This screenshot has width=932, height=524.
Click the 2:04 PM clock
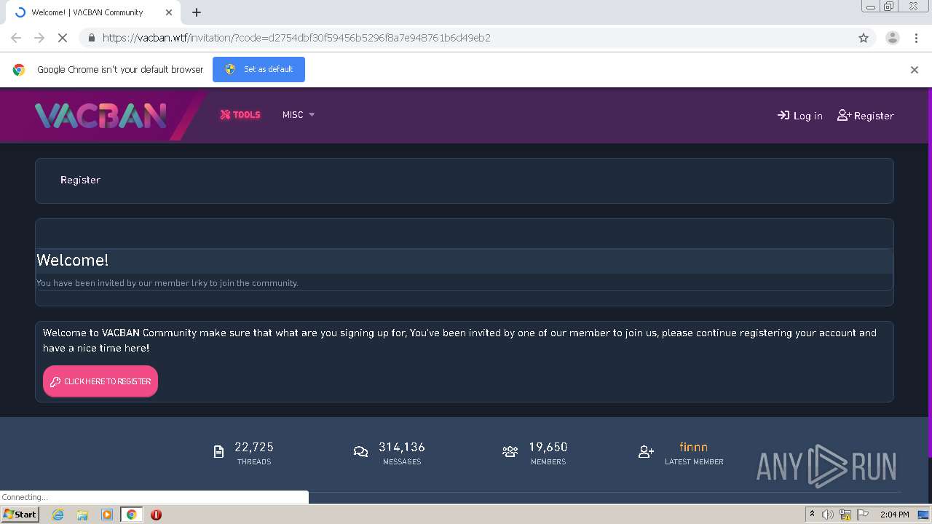894,515
